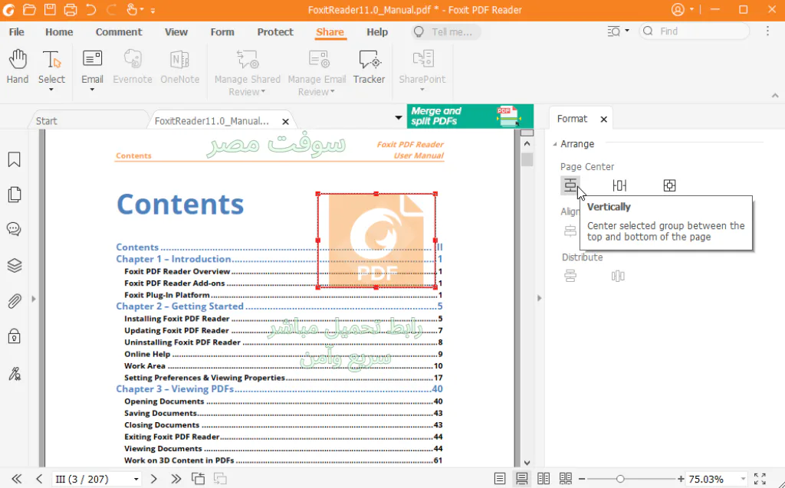785x488 pixels.
Task: Click the zoom slider handle
Action: coord(620,479)
